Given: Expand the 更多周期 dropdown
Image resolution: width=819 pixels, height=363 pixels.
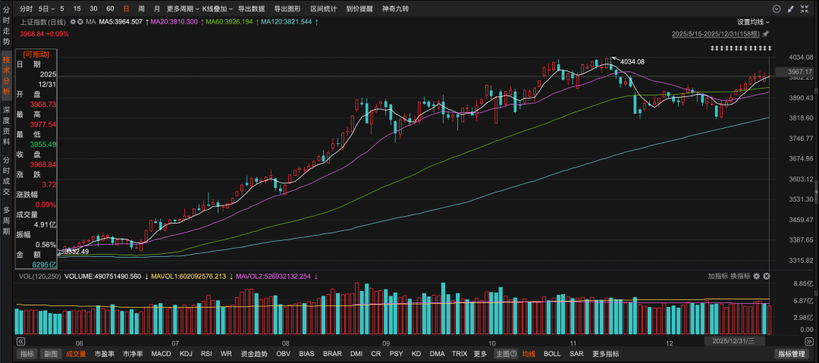Looking at the screenshot, I should [x=183, y=8].
